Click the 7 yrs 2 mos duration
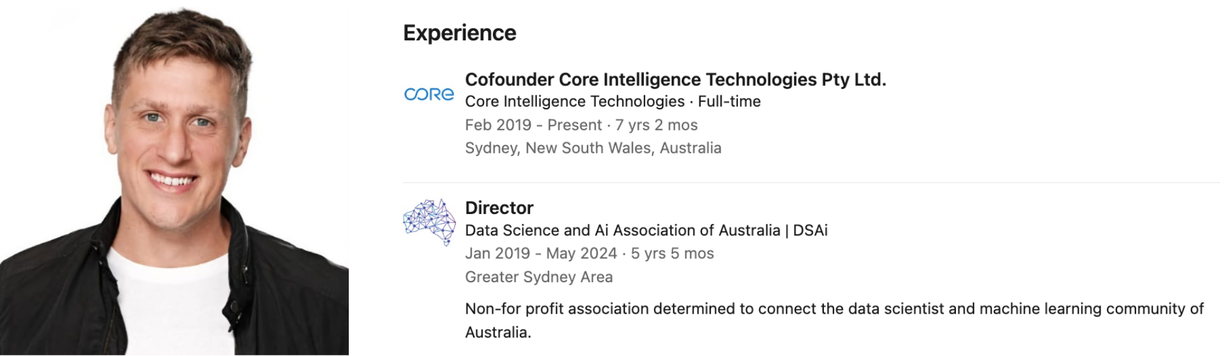Image resolution: width=1227 pixels, height=356 pixels. (656, 125)
